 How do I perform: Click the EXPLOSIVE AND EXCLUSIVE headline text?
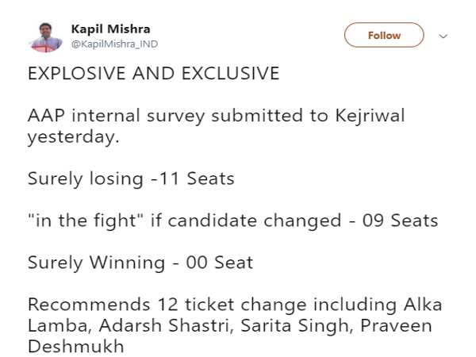pos(153,74)
